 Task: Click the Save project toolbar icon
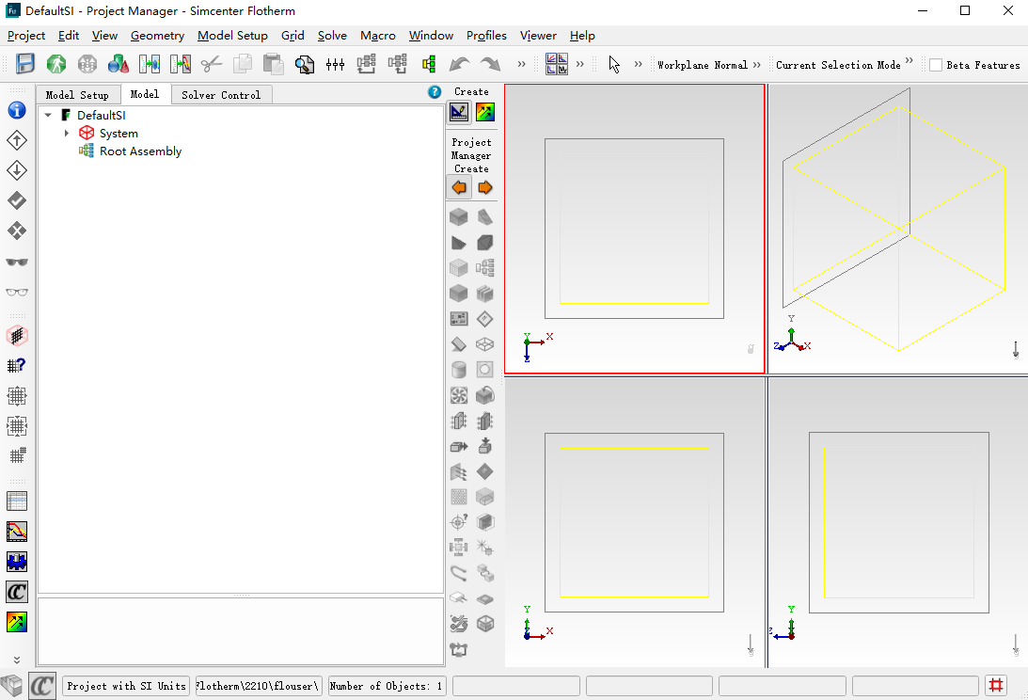[x=25, y=64]
